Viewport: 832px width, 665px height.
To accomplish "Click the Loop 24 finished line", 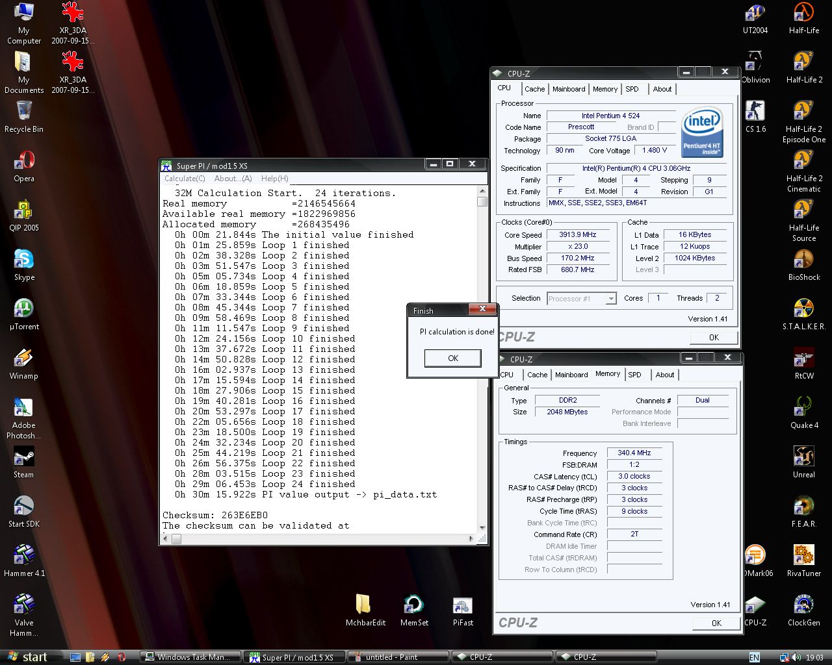I will 265,484.
